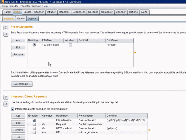186x140 pixels.
Task: Select the Per-host certificate cell
Action: (111, 45)
